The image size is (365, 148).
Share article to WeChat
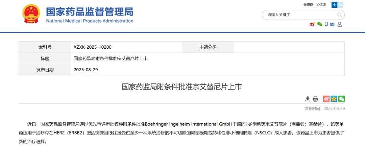(341, 99)
